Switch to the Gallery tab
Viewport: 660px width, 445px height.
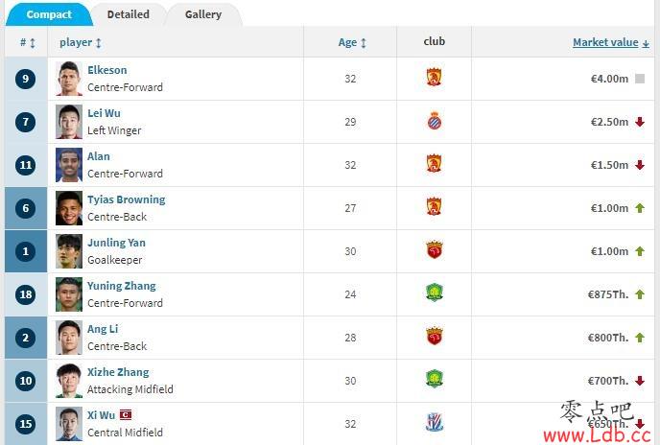point(203,14)
